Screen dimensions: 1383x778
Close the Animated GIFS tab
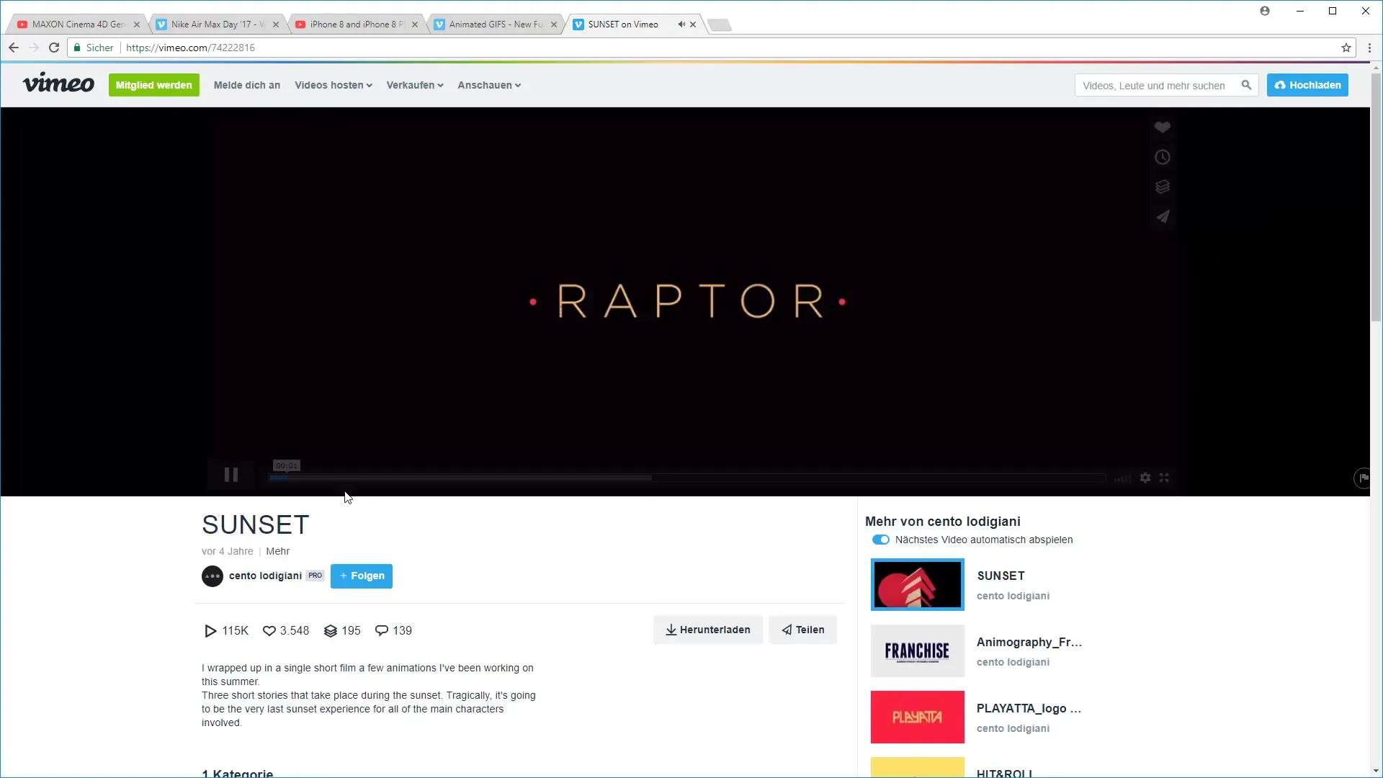554,24
